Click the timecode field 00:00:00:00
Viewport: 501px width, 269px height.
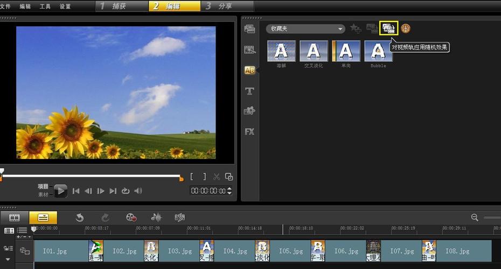tap(208, 191)
